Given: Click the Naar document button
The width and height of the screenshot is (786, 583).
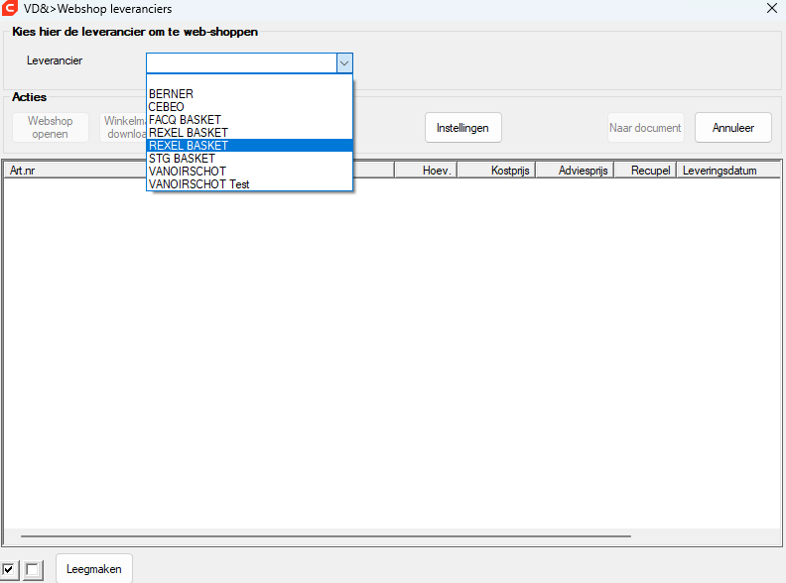Looking at the screenshot, I should [x=645, y=128].
